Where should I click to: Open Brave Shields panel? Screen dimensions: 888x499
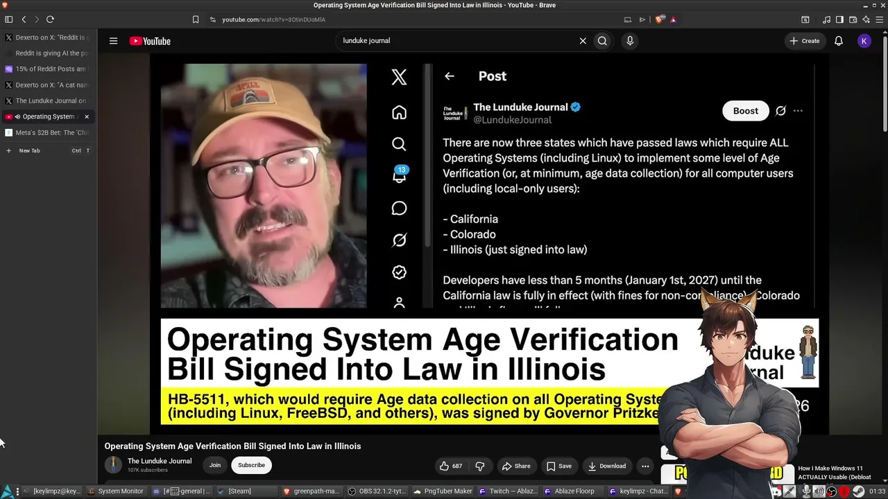(659, 19)
